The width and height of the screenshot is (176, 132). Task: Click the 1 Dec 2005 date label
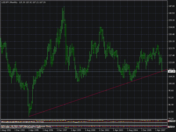(x=146, y=130)
